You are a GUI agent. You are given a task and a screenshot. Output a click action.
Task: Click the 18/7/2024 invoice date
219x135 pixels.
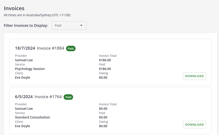point(25,48)
